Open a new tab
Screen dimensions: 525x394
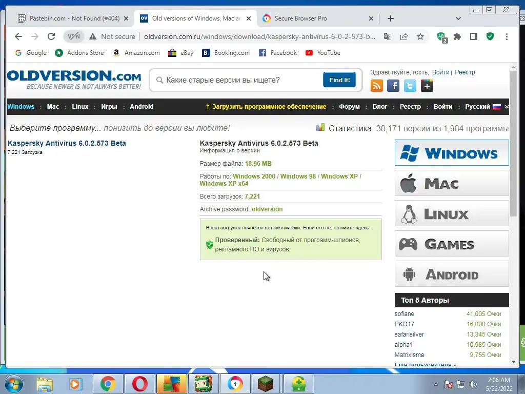pyautogui.click(x=390, y=18)
